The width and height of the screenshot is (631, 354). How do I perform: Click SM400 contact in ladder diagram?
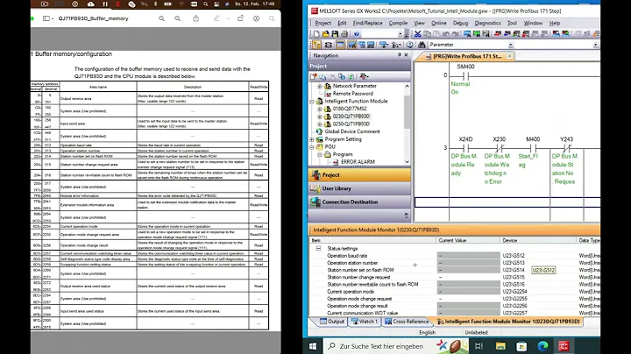465,75
